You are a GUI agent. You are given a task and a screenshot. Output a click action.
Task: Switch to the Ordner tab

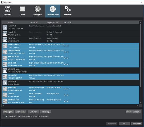(22, 11)
